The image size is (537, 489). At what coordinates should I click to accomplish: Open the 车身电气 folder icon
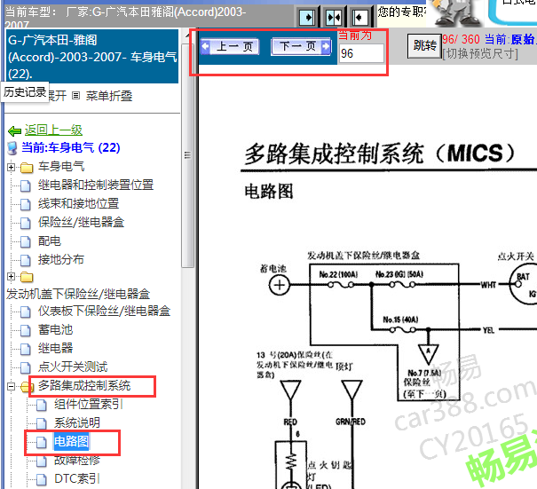pos(27,168)
